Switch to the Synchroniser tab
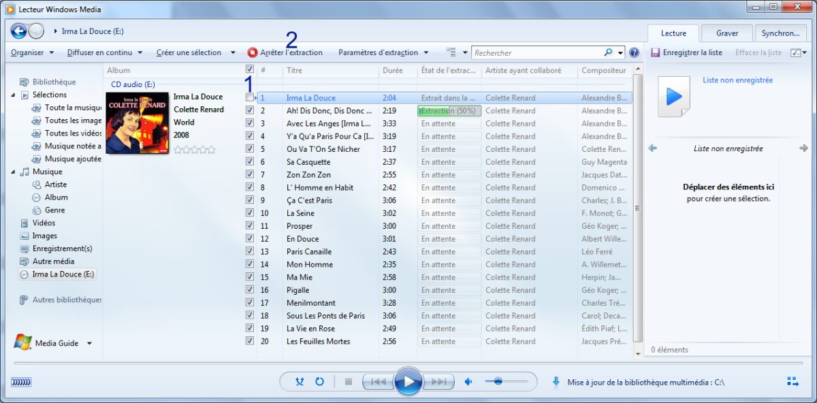 click(x=780, y=33)
